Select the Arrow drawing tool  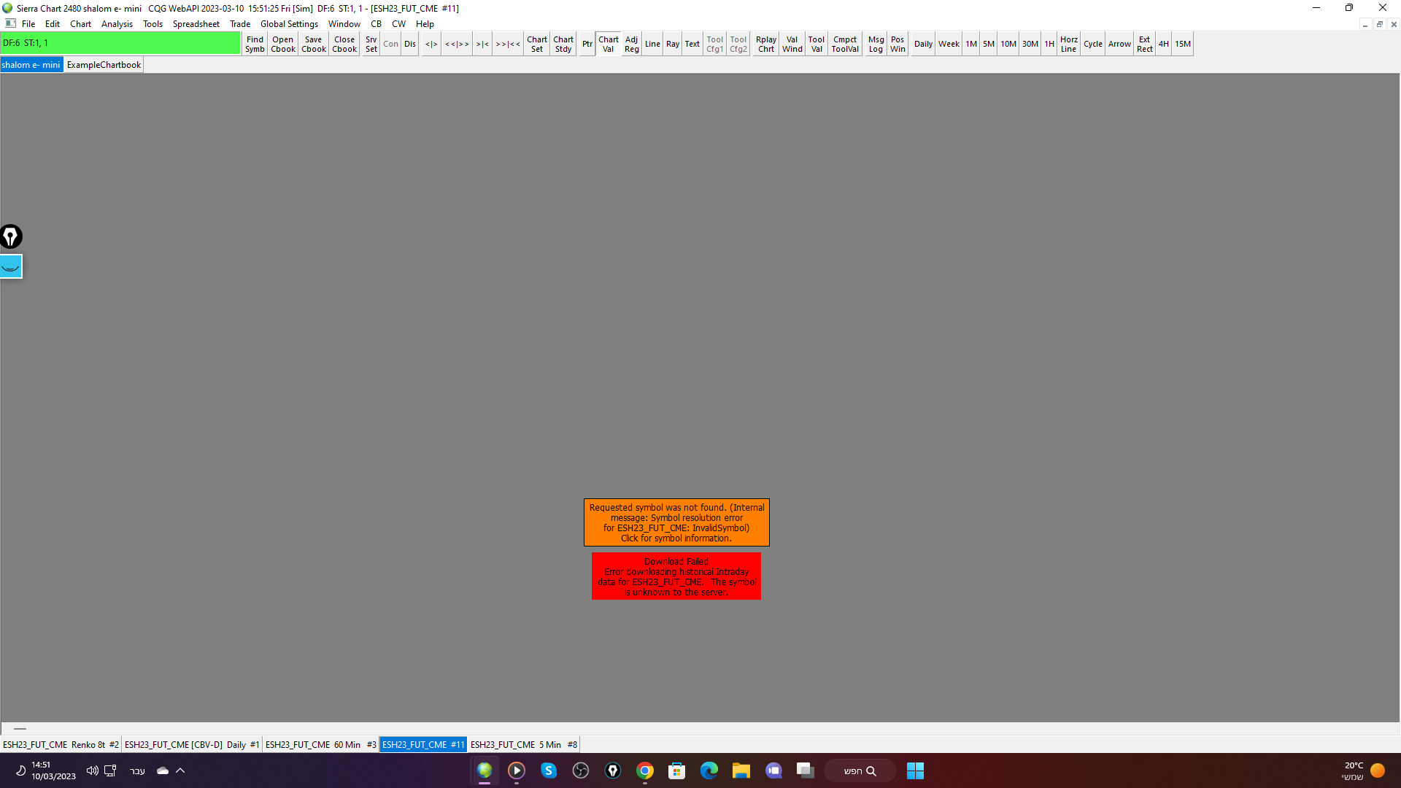(1119, 44)
